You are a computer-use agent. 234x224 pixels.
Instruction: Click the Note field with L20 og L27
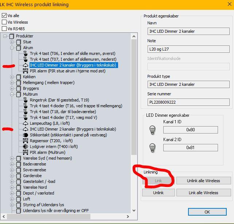(x=188, y=49)
